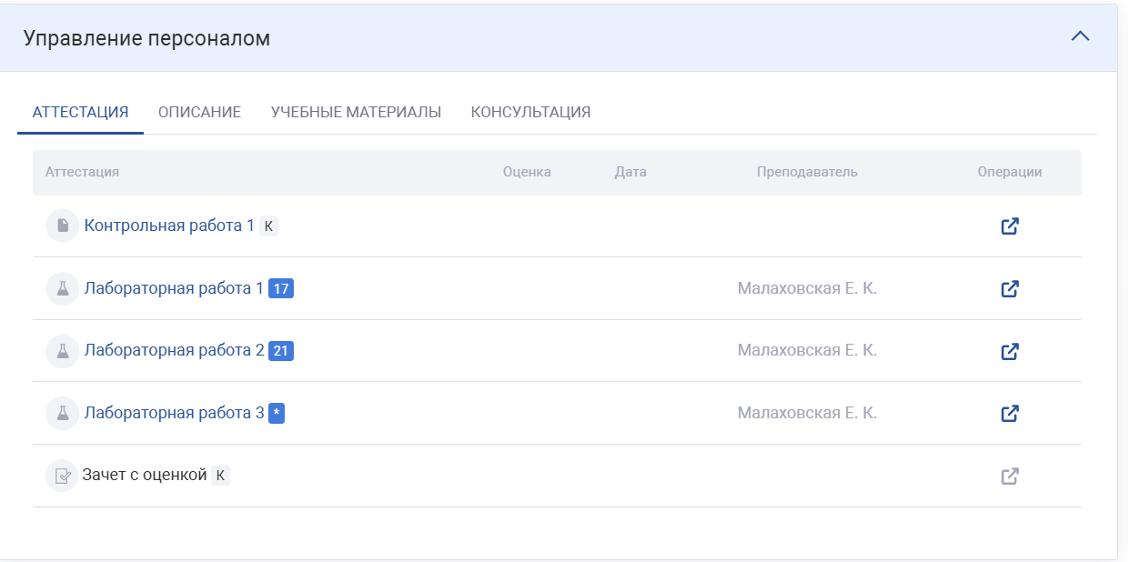
Task: Open external link icon for Лабораторная работа 1
Action: point(1009,289)
